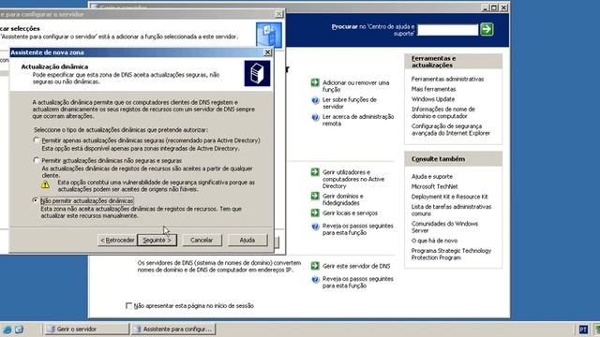Viewport: 600px width, 337px height.
Task: Open Configuração de segurança avançada do Internet Explorer
Action: click(x=450, y=129)
